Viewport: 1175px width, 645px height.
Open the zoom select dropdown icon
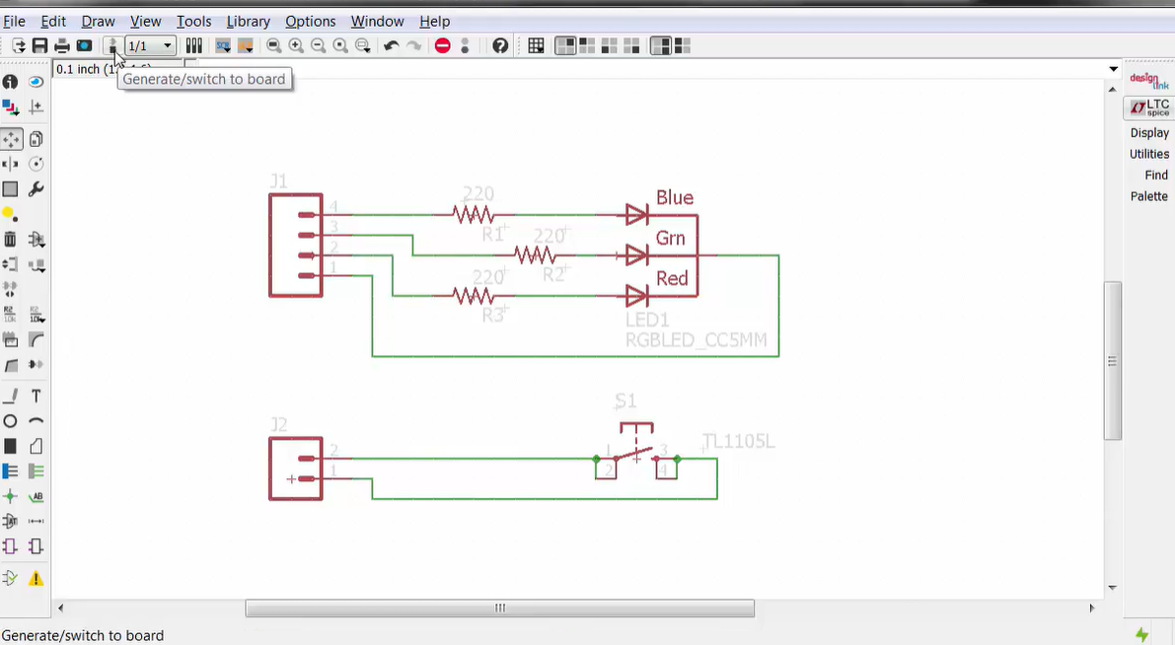pos(363,46)
